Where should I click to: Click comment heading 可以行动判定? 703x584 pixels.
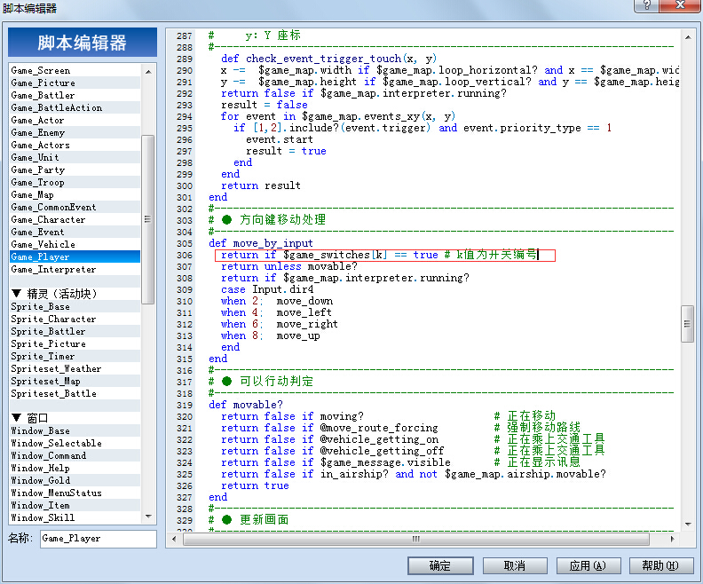[276, 382]
